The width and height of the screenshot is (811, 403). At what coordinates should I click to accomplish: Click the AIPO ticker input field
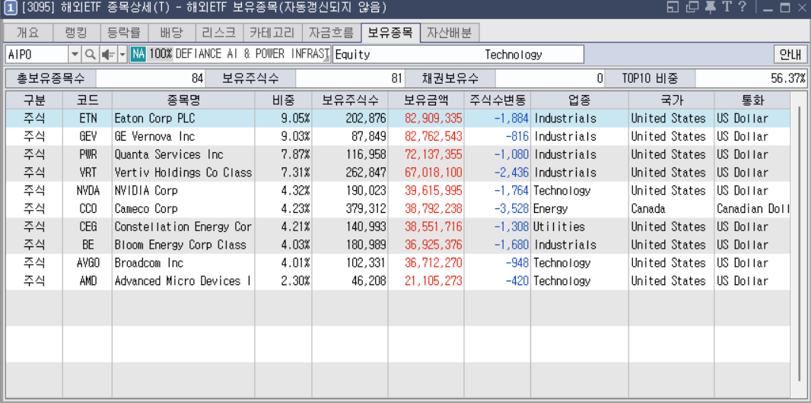pos(37,54)
